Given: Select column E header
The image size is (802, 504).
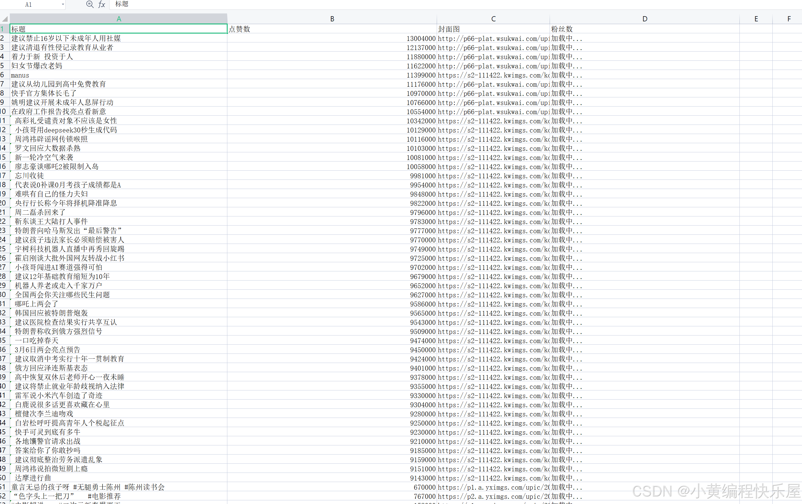Looking at the screenshot, I should tap(756, 19).
